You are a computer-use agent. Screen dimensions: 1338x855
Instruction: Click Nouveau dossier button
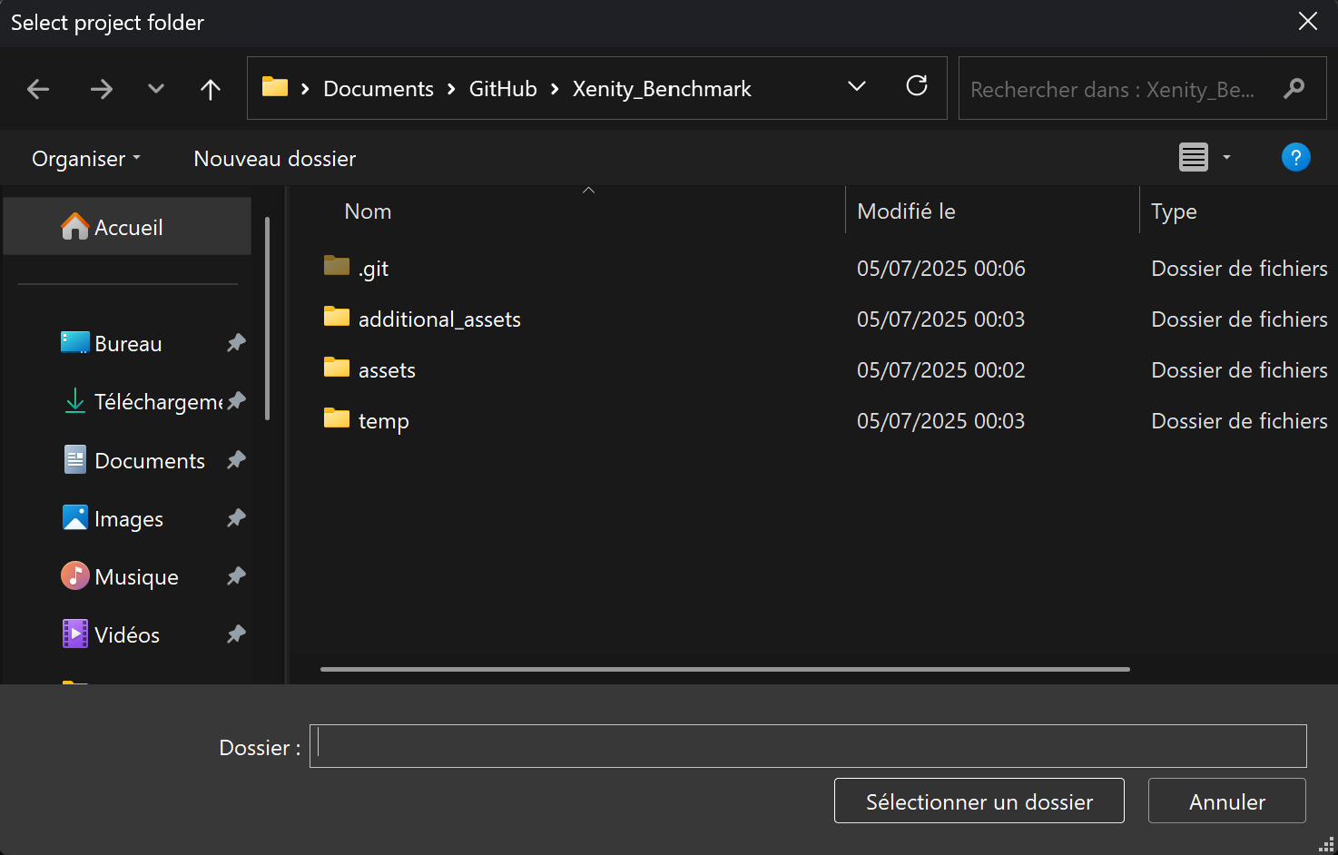(x=275, y=159)
